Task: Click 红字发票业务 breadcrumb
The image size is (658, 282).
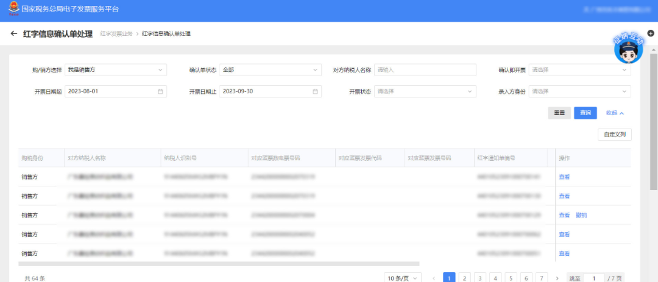Action: [116, 34]
